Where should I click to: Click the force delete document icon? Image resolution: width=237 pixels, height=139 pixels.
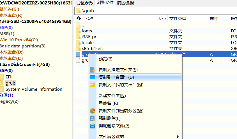tap(93, 118)
